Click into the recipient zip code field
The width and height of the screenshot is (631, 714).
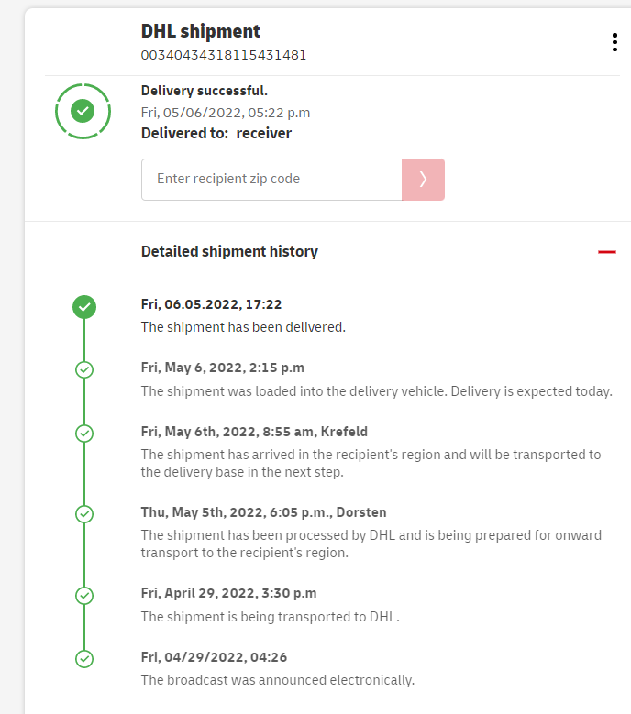pos(271,180)
